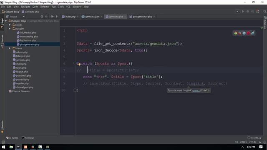Open Firefox from the taskbar
267x150 pixels.
click(x=33, y=147)
